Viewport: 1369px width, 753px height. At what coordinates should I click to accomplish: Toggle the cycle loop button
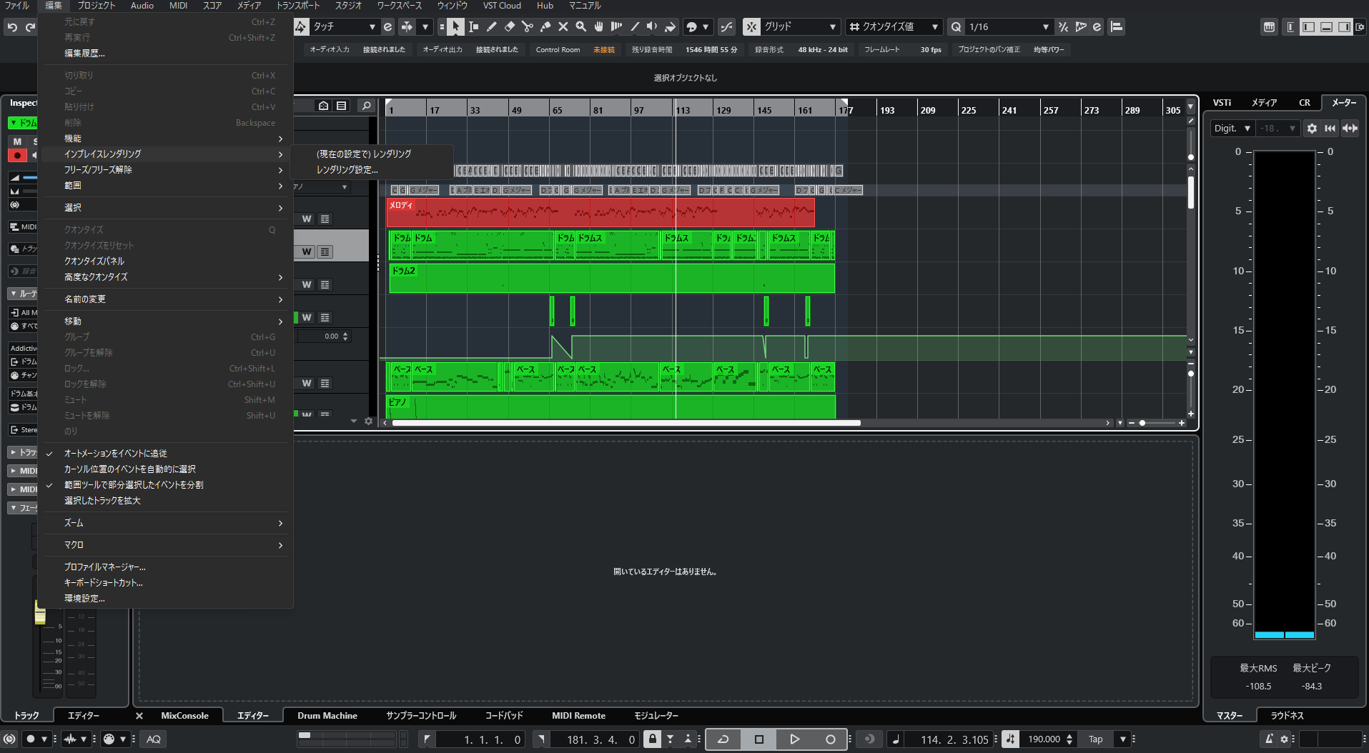[723, 739]
